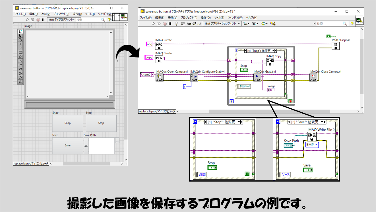Click the Snap boolean terminal in the Snap case
The image size is (376, 212).
[244, 70]
